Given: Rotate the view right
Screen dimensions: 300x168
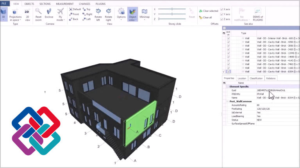Looking at the screenshot, I should pyautogui.click(x=109, y=15).
